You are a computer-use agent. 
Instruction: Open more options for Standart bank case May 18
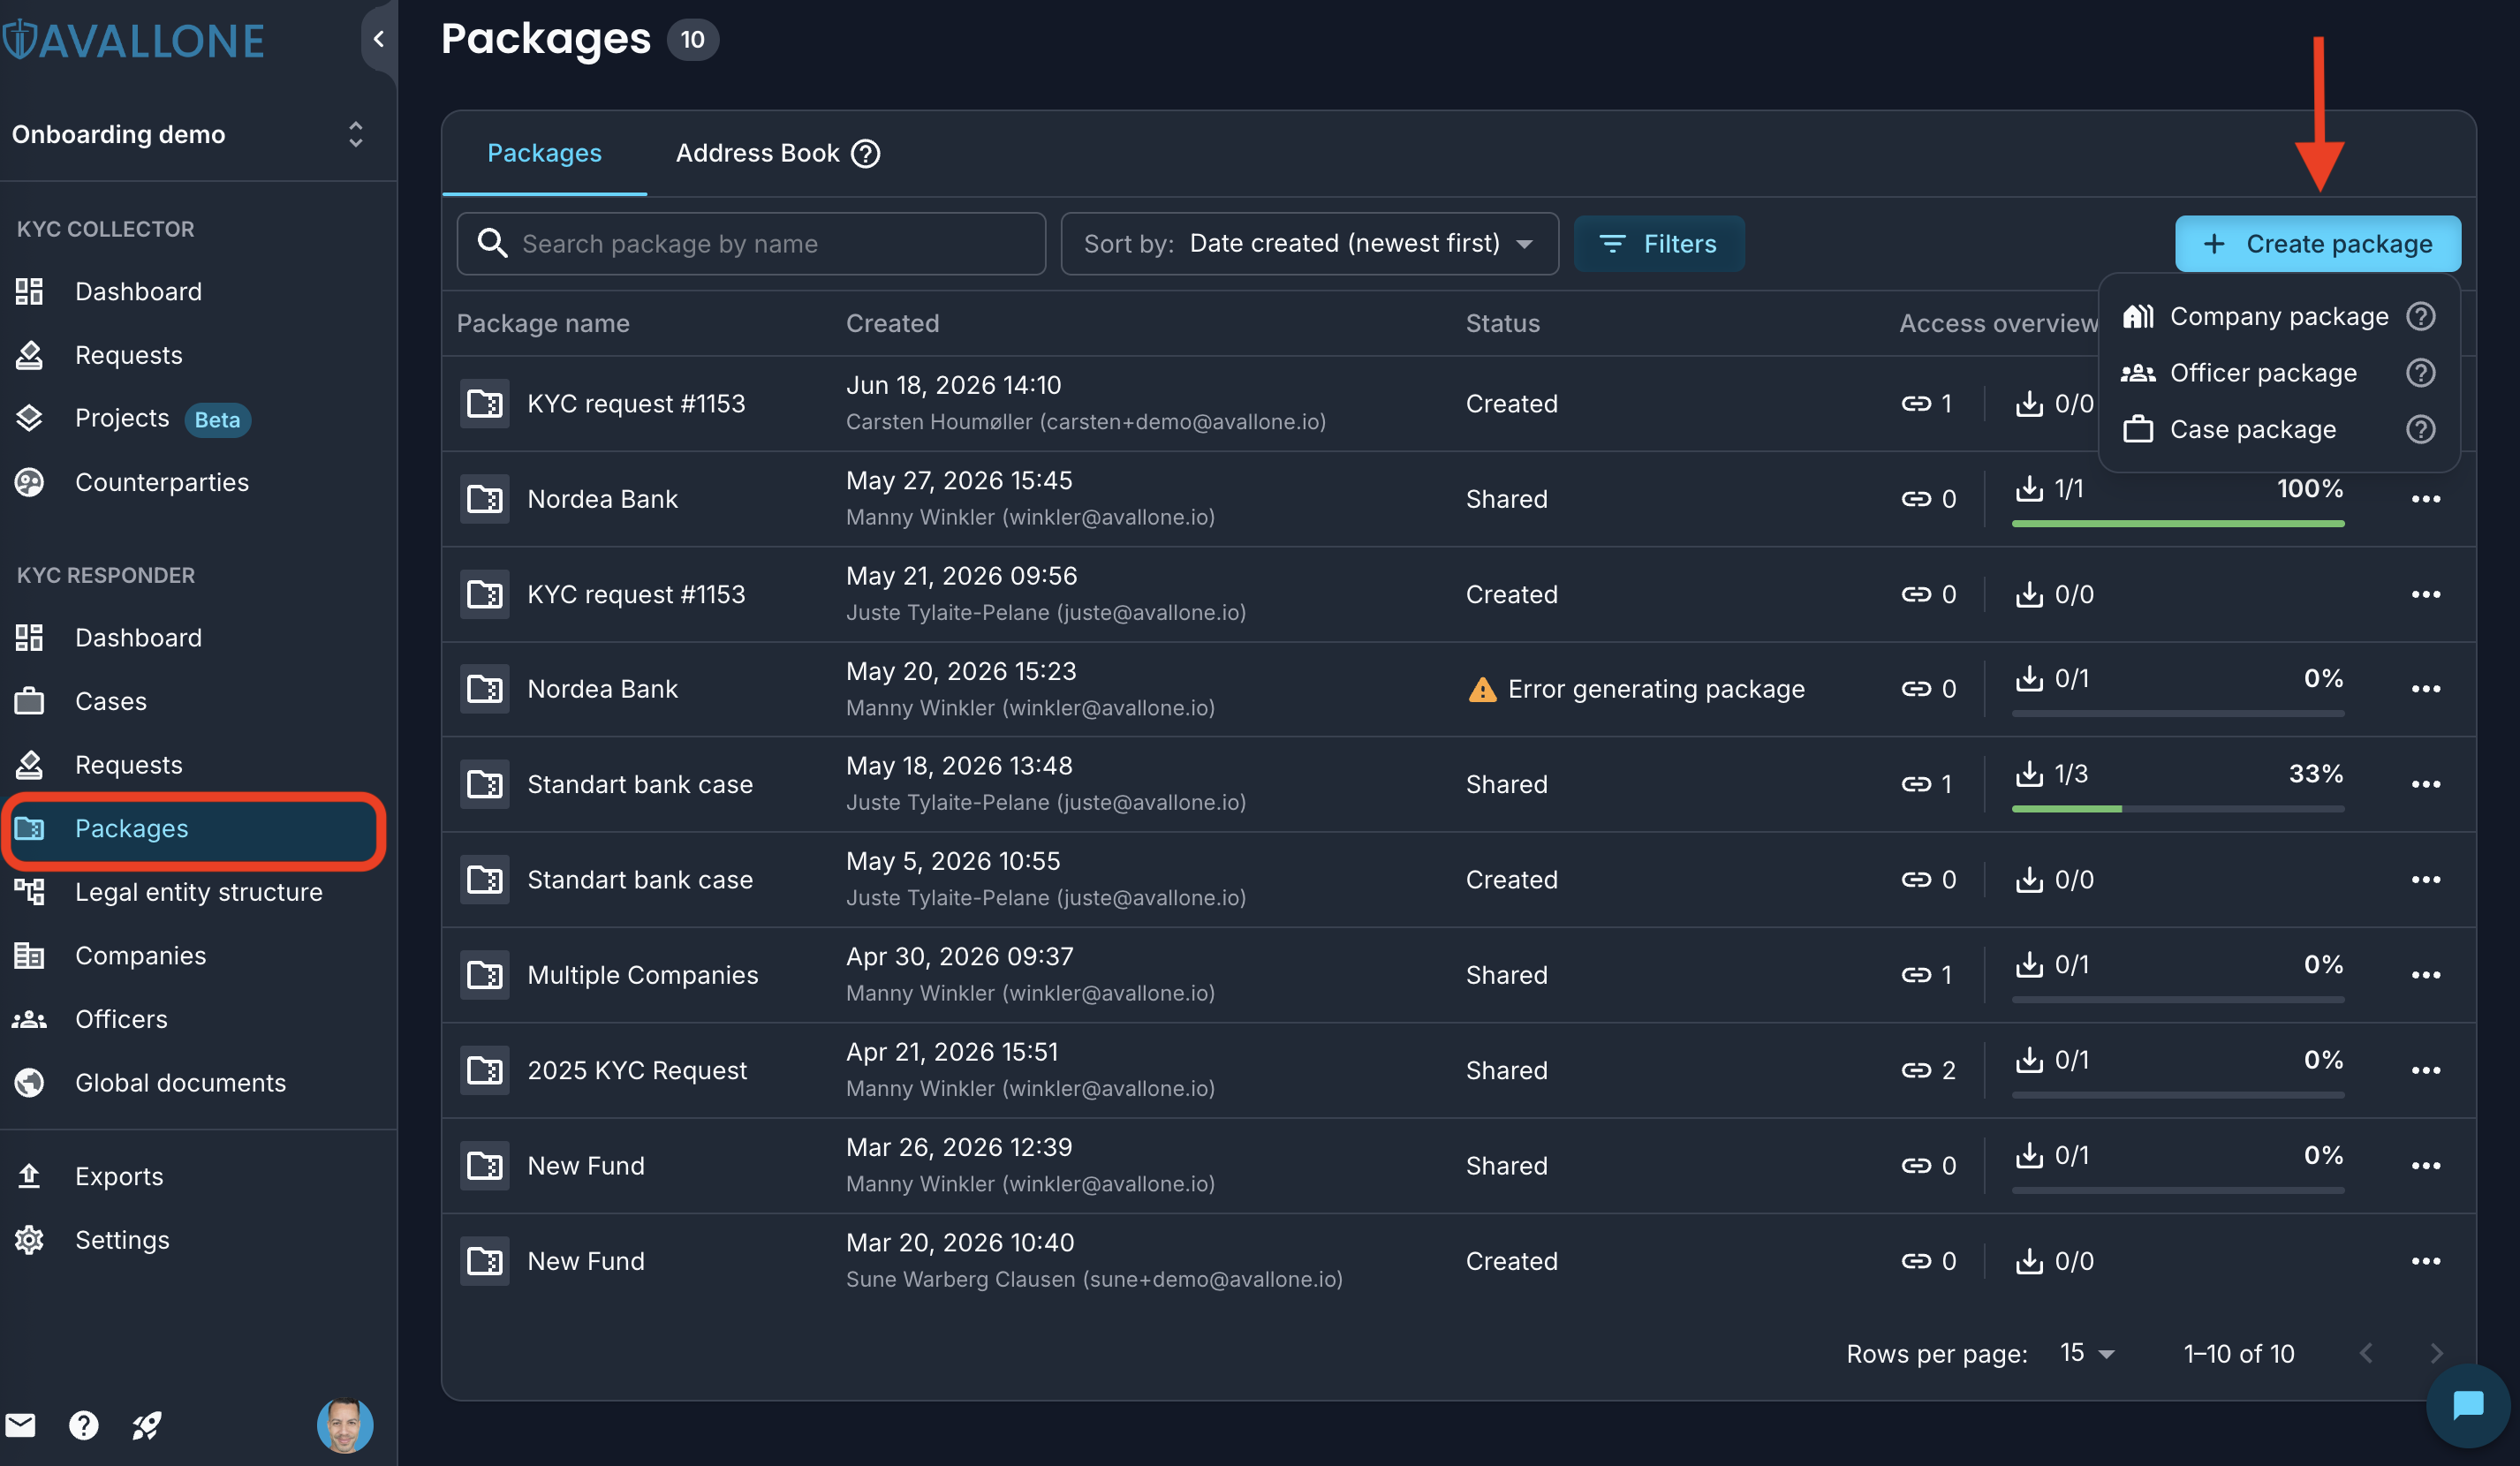2426,784
